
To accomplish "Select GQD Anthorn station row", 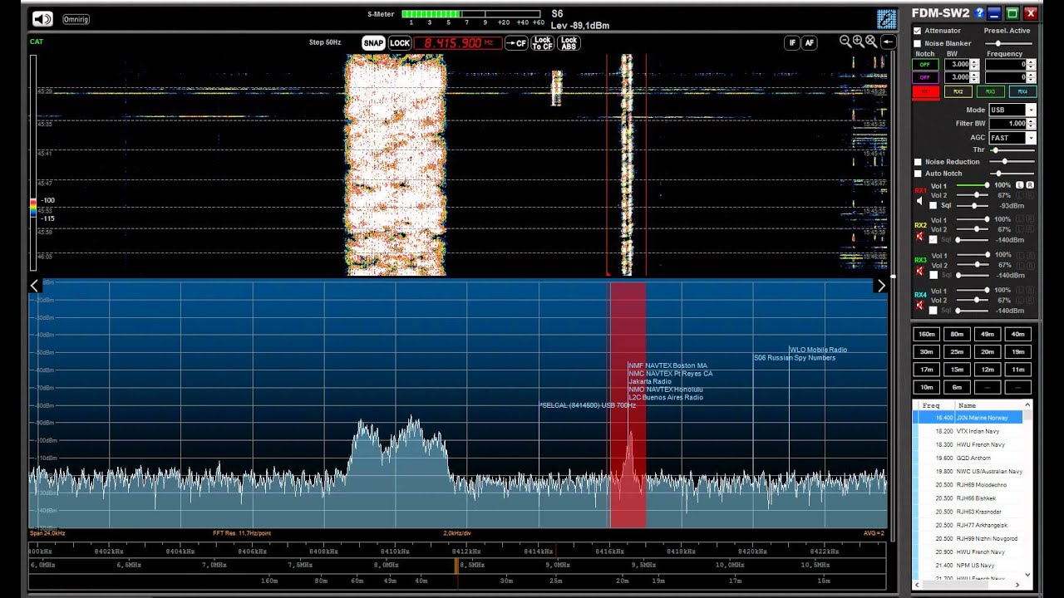I will pos(968,458).
